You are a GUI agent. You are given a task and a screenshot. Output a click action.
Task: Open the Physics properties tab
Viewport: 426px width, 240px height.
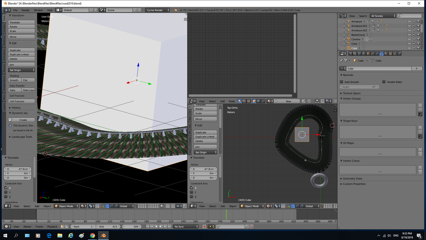coord(399,53)
